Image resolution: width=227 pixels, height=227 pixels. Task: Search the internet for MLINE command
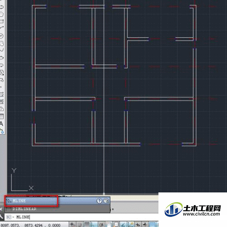tap(106, 201)
